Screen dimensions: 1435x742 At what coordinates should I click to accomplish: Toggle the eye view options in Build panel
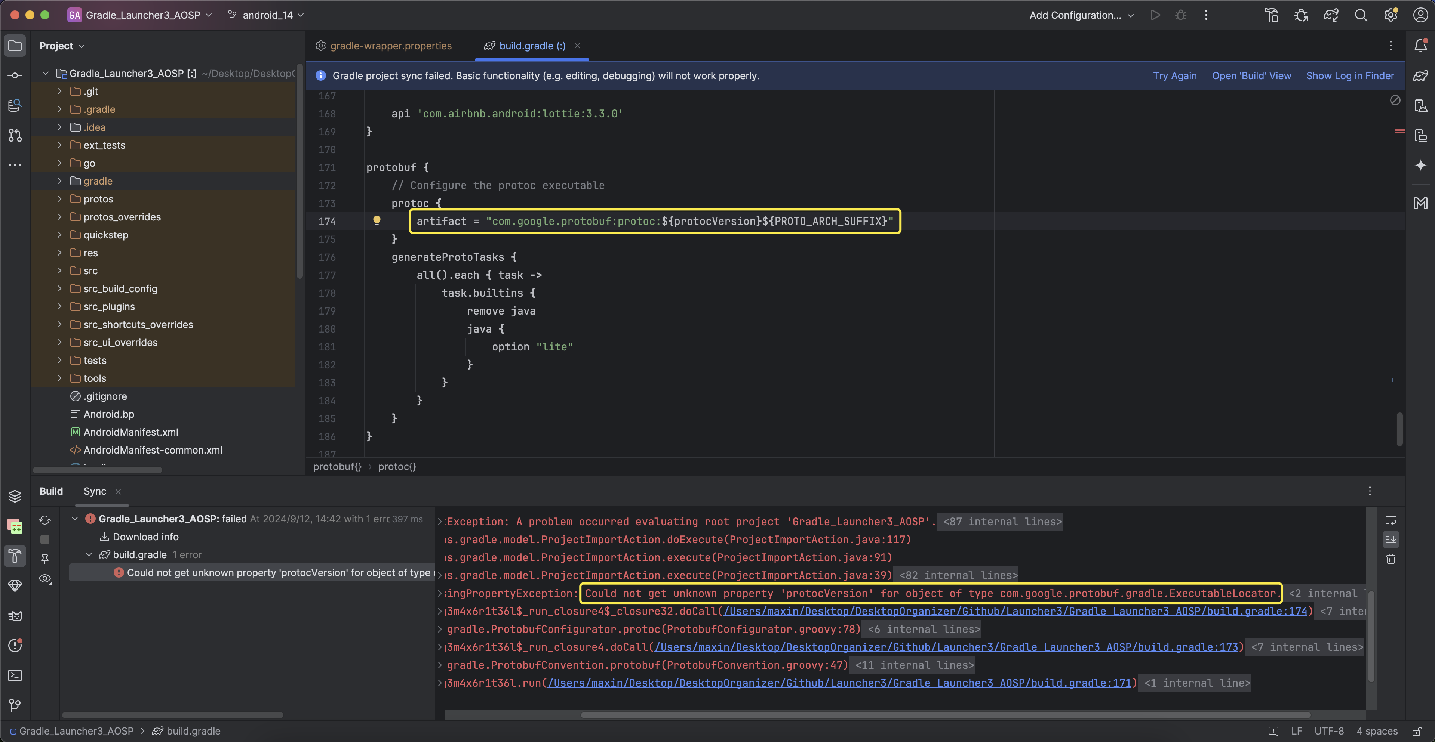coord(45,579)
